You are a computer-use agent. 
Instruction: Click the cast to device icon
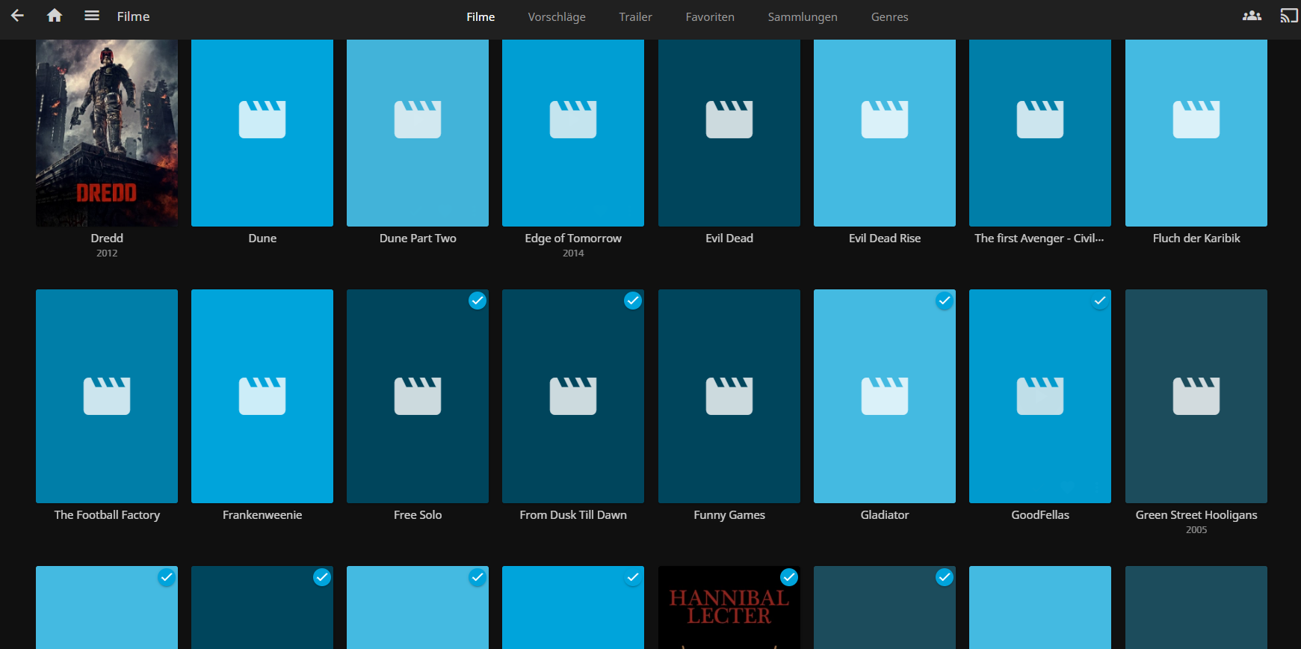pyautogui.click(x=1288, y=16)
